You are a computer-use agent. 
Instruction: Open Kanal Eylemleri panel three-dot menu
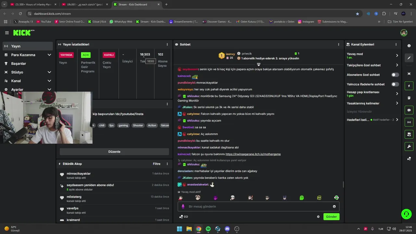pyautogui.click(x=396, y=45)
